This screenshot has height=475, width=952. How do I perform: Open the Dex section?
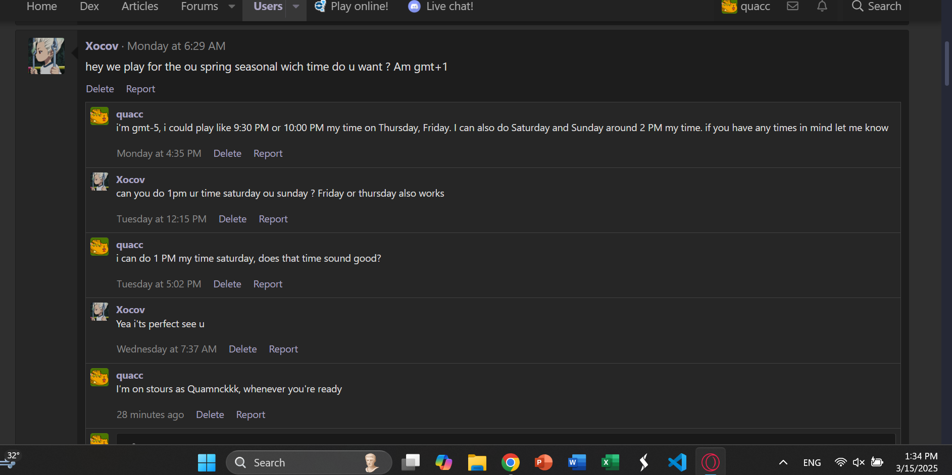point(89,7)
